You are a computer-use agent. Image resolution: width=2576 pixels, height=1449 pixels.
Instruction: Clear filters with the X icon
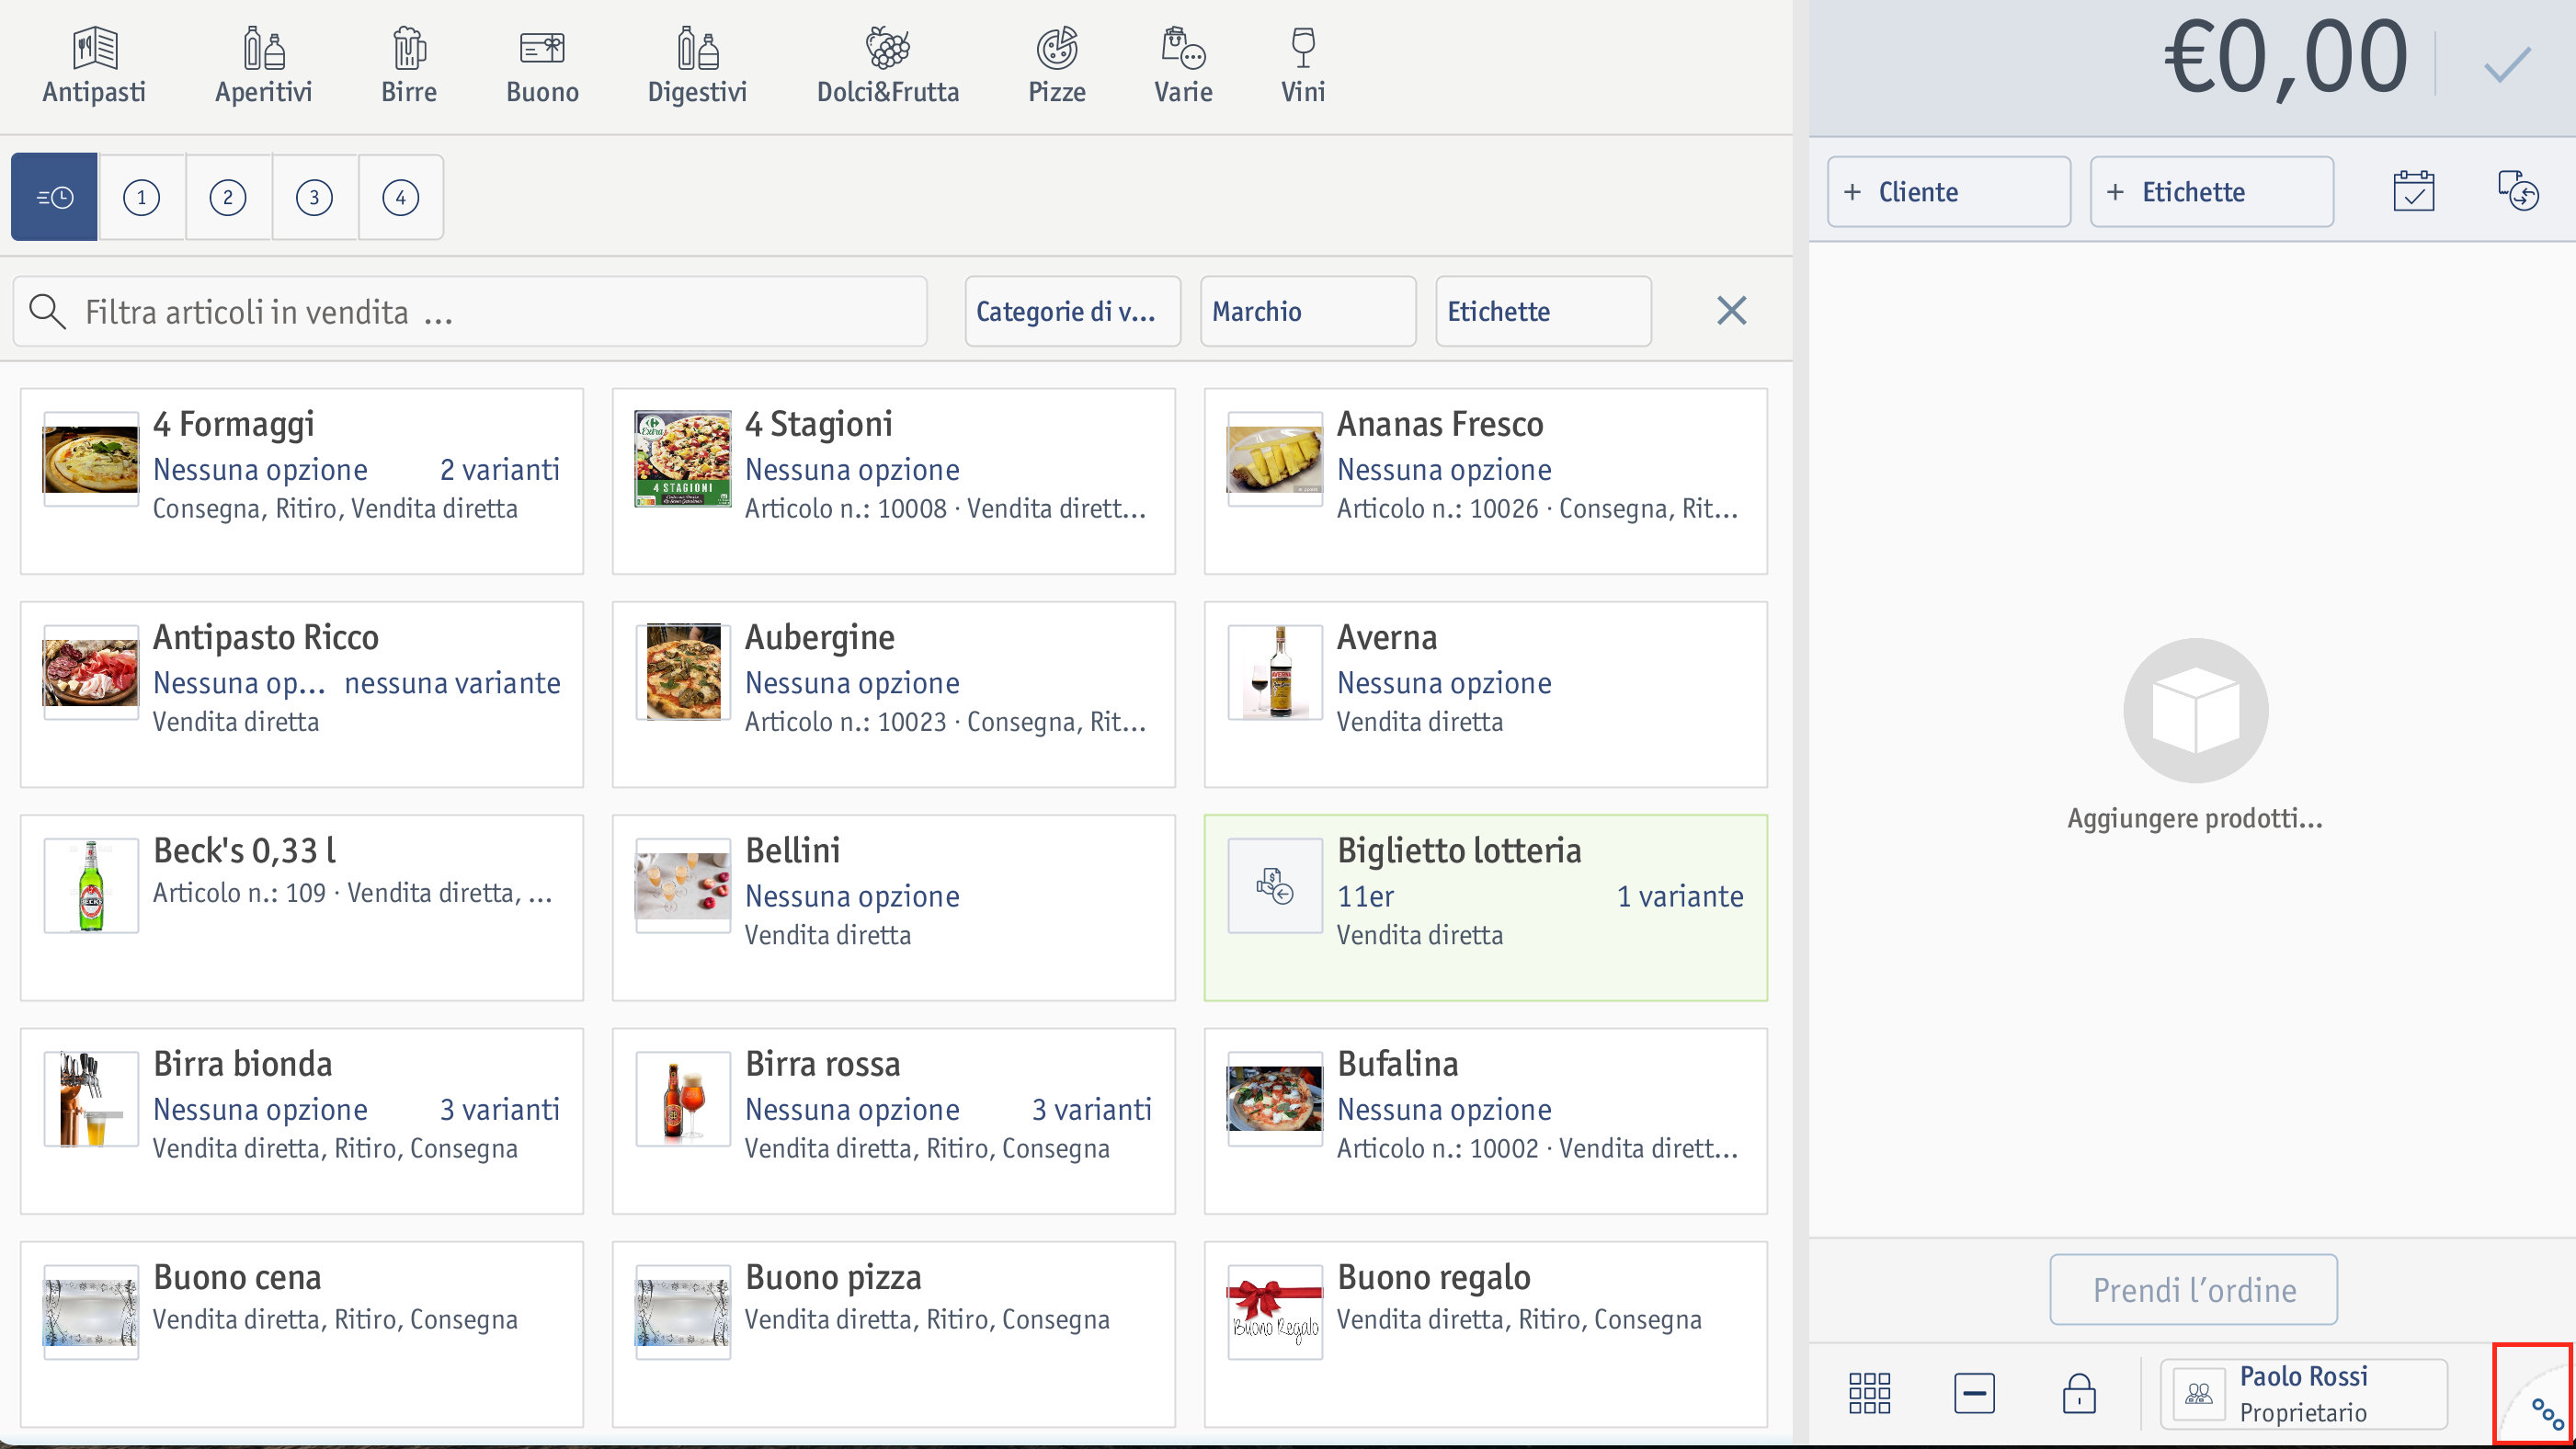pos(1731,311)
